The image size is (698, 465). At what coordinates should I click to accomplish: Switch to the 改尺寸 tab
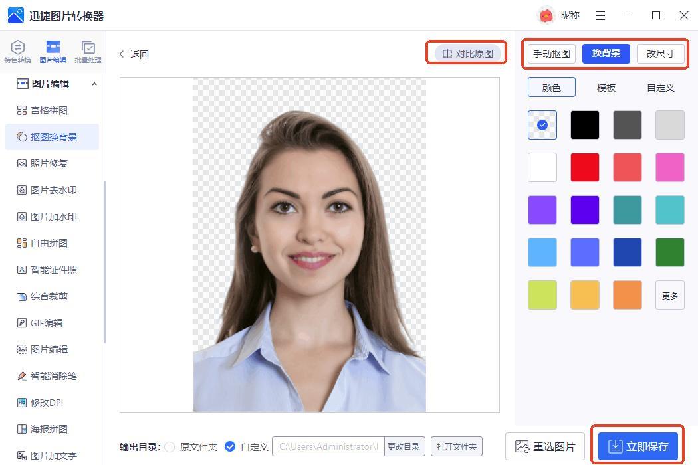point(660,54)
